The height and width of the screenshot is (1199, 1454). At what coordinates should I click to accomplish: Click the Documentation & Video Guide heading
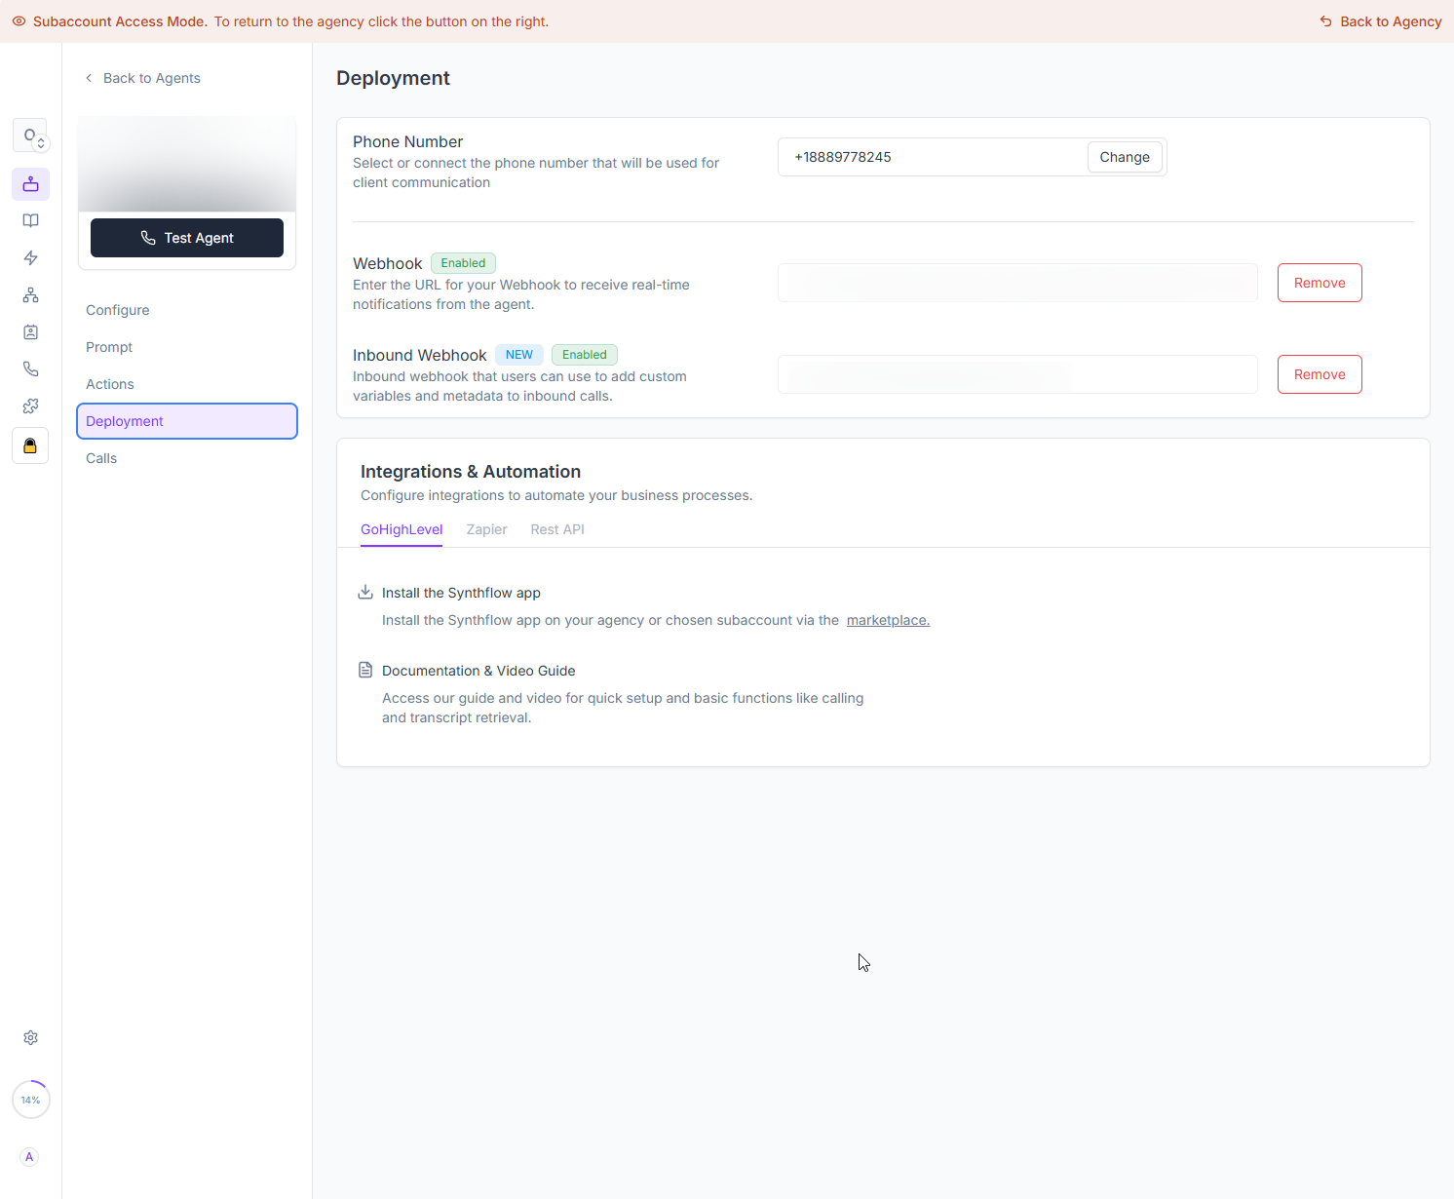pos(478,671)
